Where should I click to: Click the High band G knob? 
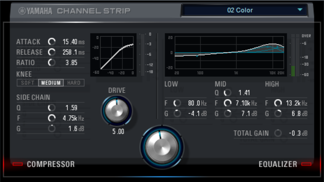point(278,113)
